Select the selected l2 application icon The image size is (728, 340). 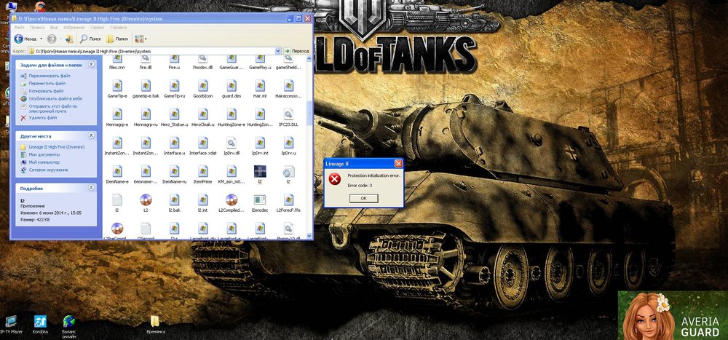(x=260, y=172)
